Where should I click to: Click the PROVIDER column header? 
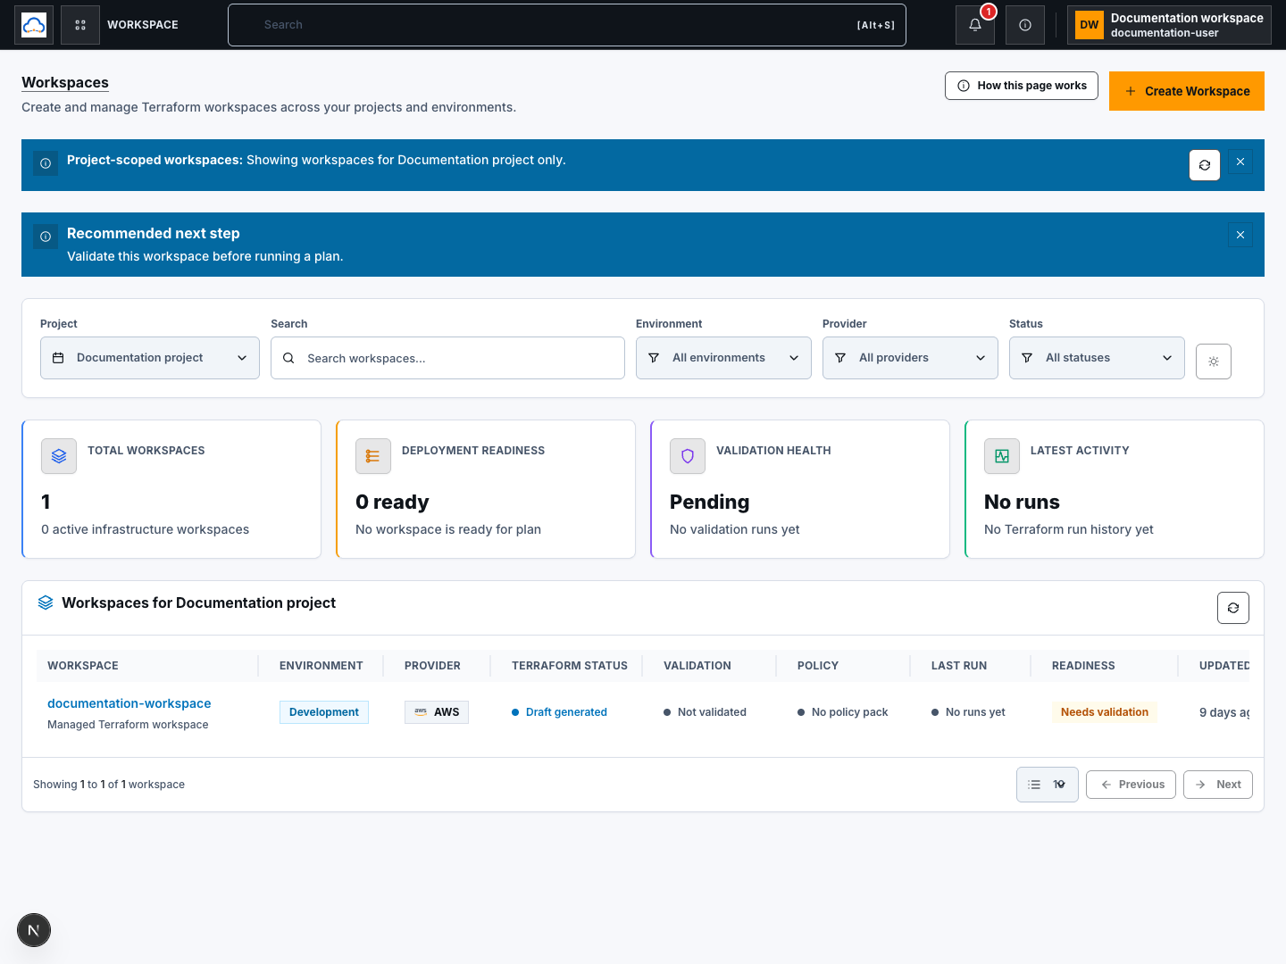tap(432, 666)
